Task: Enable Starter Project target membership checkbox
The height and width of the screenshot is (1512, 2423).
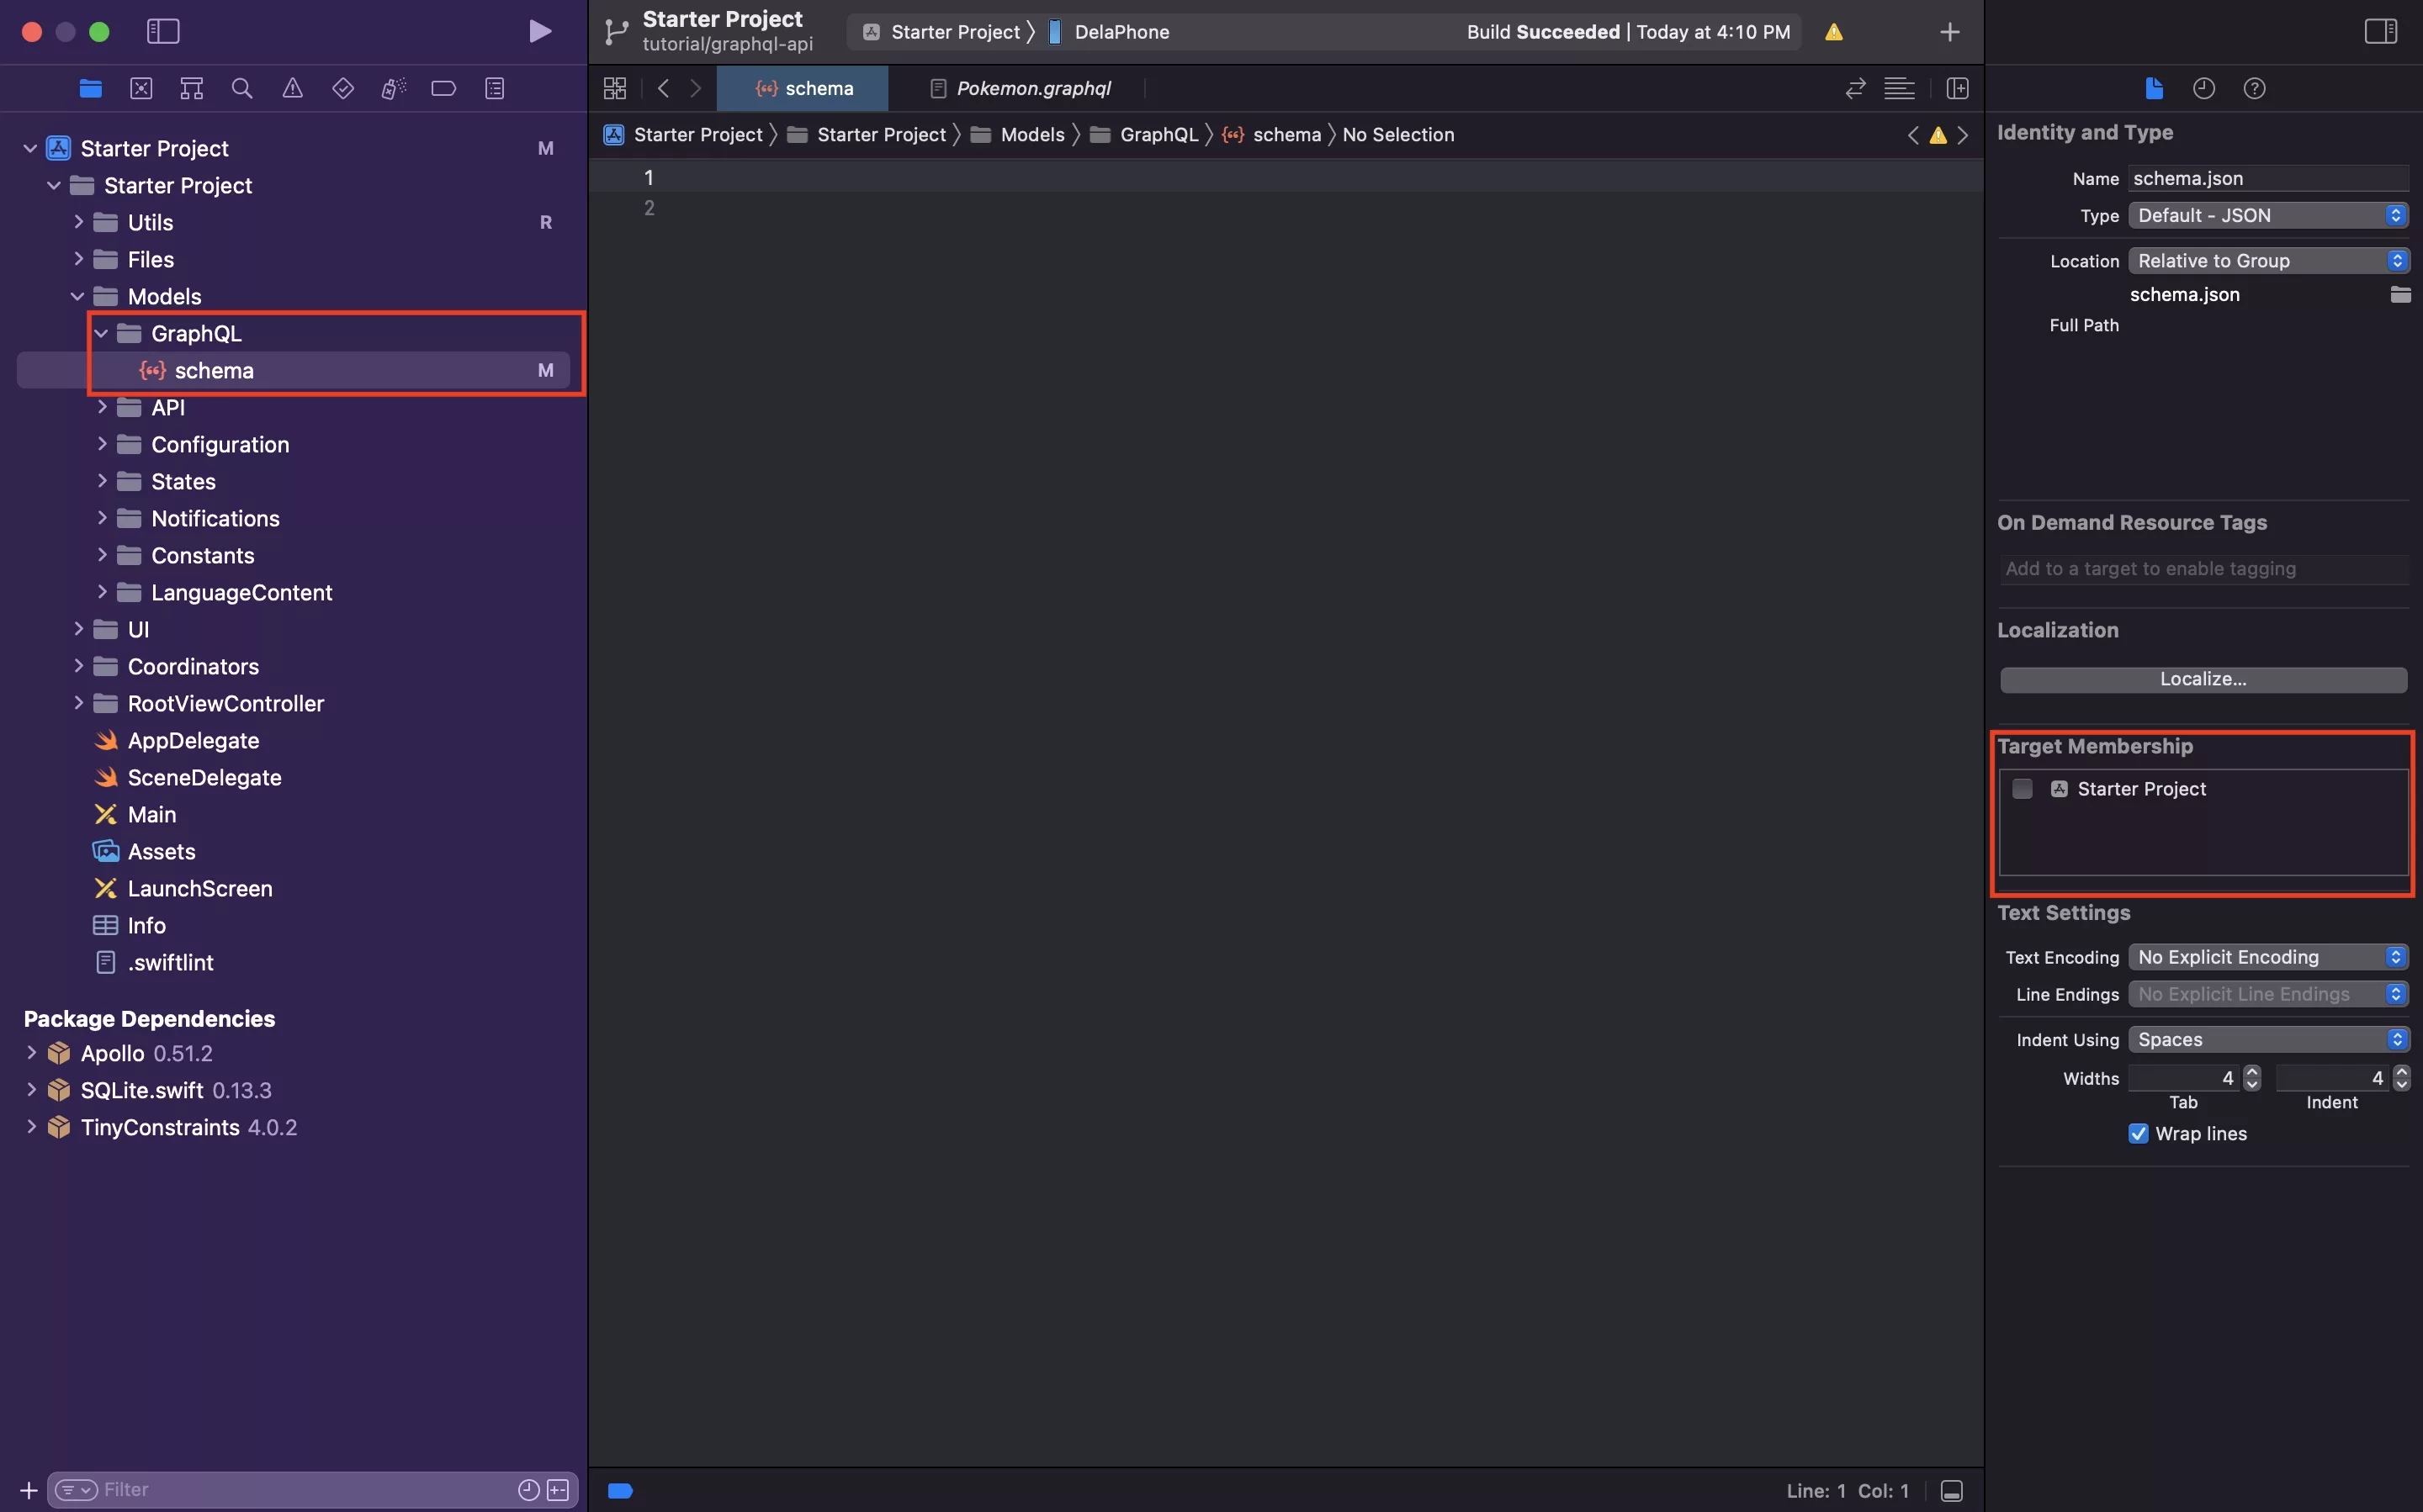Action: point(2022,788)
